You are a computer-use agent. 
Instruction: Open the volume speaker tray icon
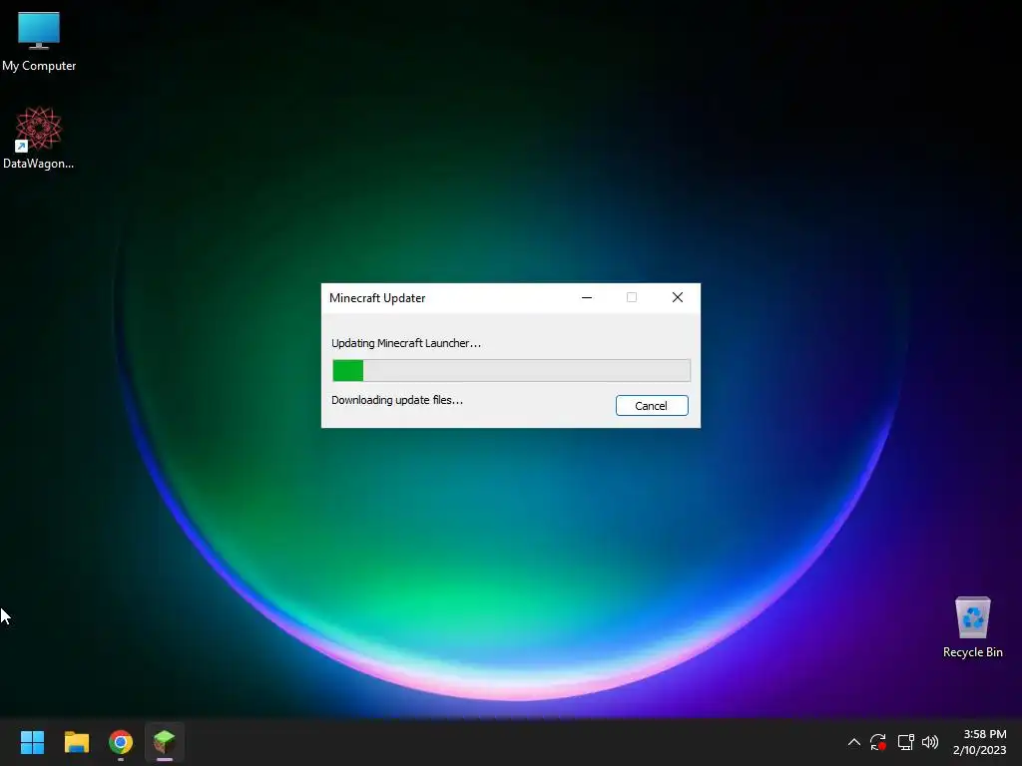pos(930,742)
